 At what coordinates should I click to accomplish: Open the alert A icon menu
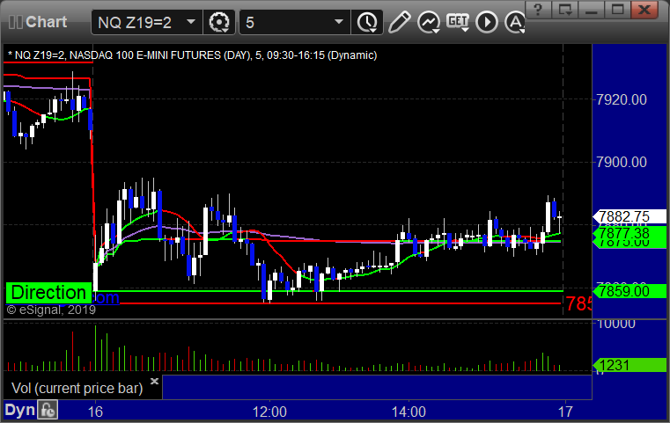tap(514, 22)
